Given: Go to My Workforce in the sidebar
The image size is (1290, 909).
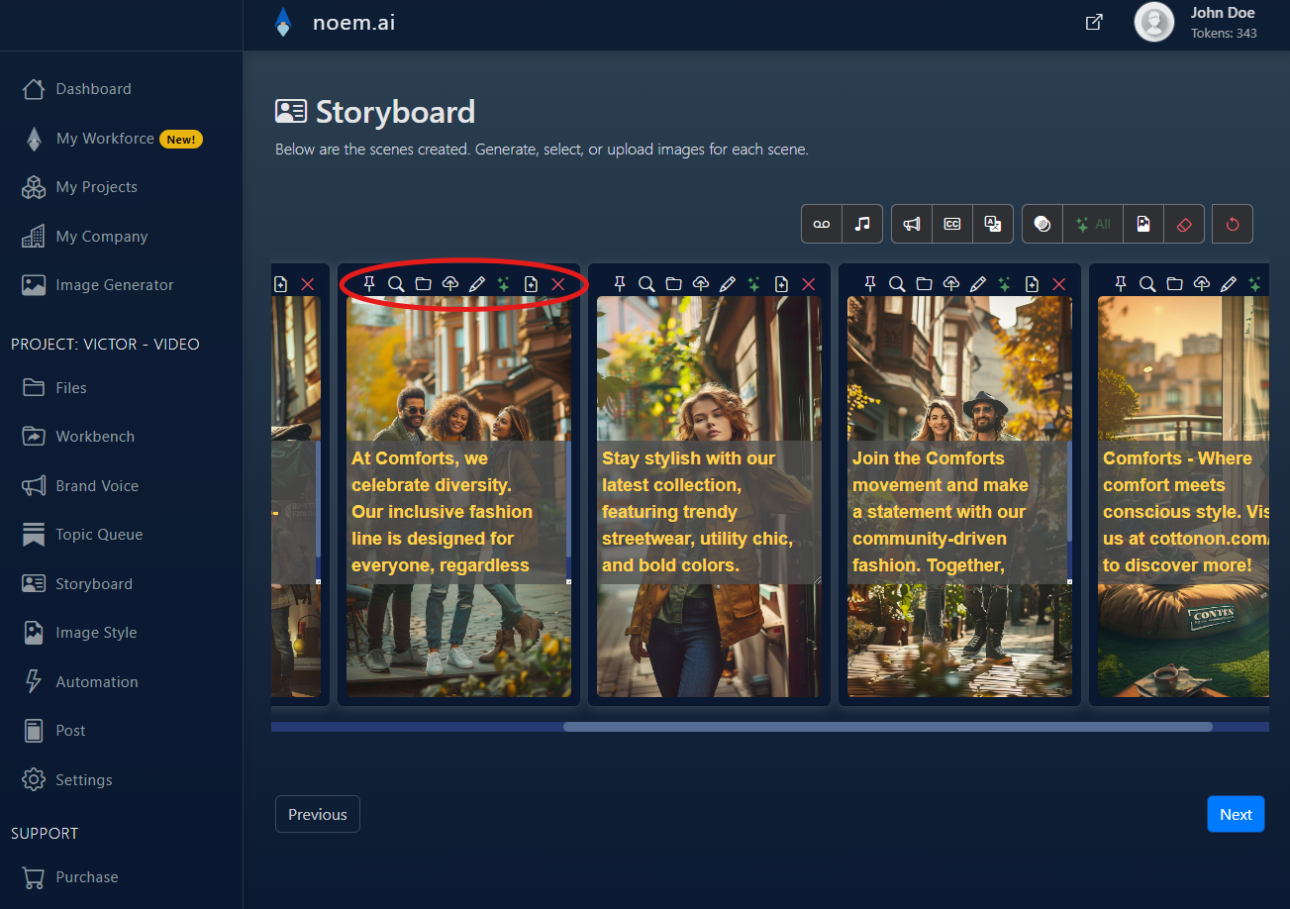Looking at the screenshot, I should click(x=105, y=139).
